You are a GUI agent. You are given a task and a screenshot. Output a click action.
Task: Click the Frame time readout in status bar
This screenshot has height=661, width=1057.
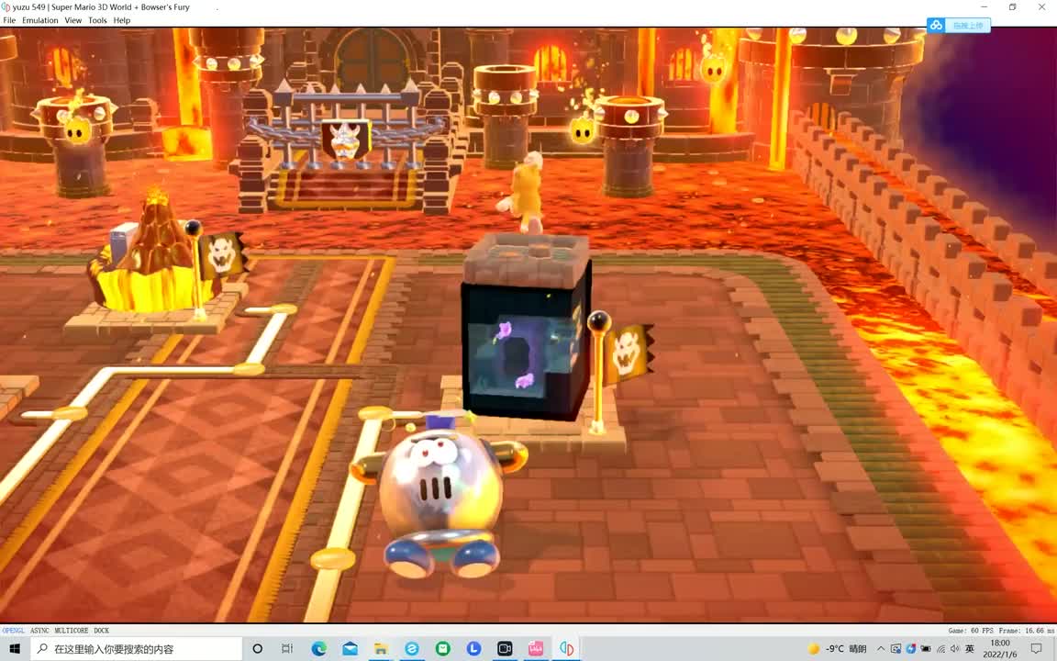tap(1027, 631)
